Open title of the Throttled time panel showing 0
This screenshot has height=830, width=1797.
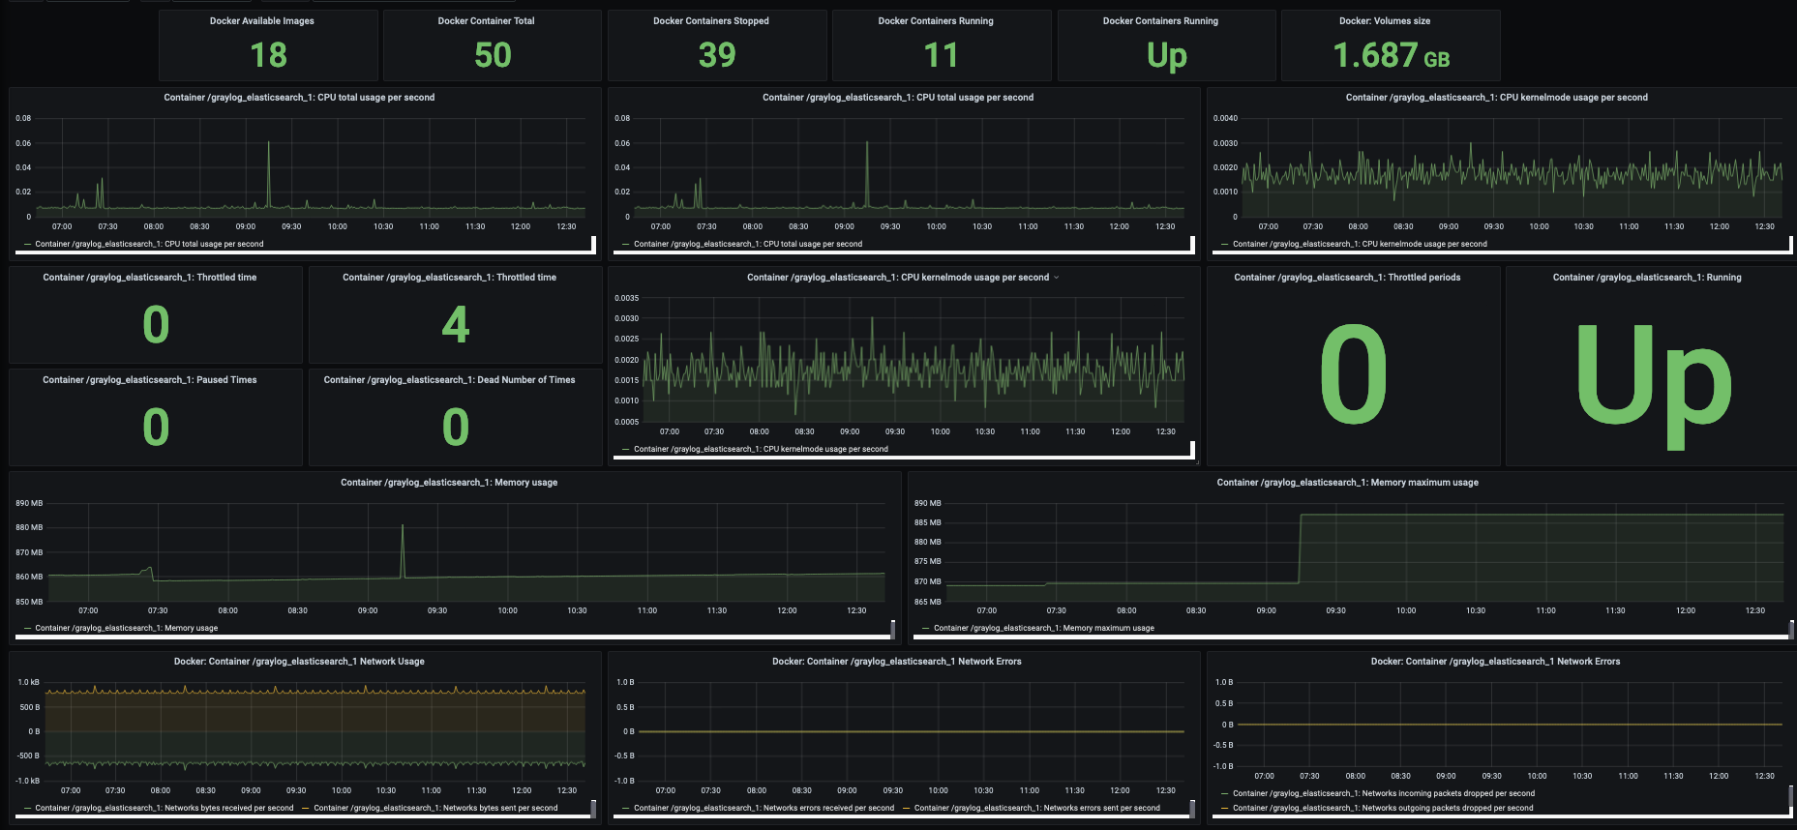pyautogui.click(x=150, y=278)
